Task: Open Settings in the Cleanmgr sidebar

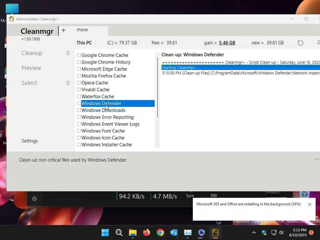Action: [x=30, y=141]
